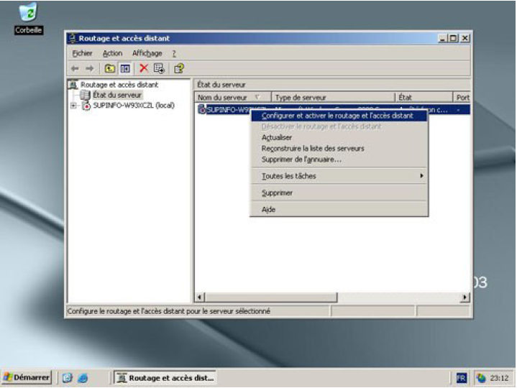This screenshot has height=388, width=517.
Task: Click the Help toolbar icon
Action: point(179,68)
